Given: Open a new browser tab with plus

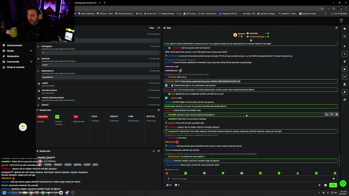Looking at the screenshot, I should point(105,3).
